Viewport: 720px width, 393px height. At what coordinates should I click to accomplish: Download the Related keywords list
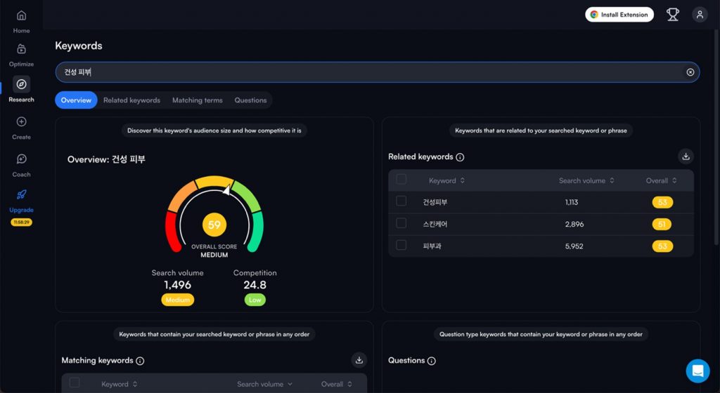coord(686,156)
